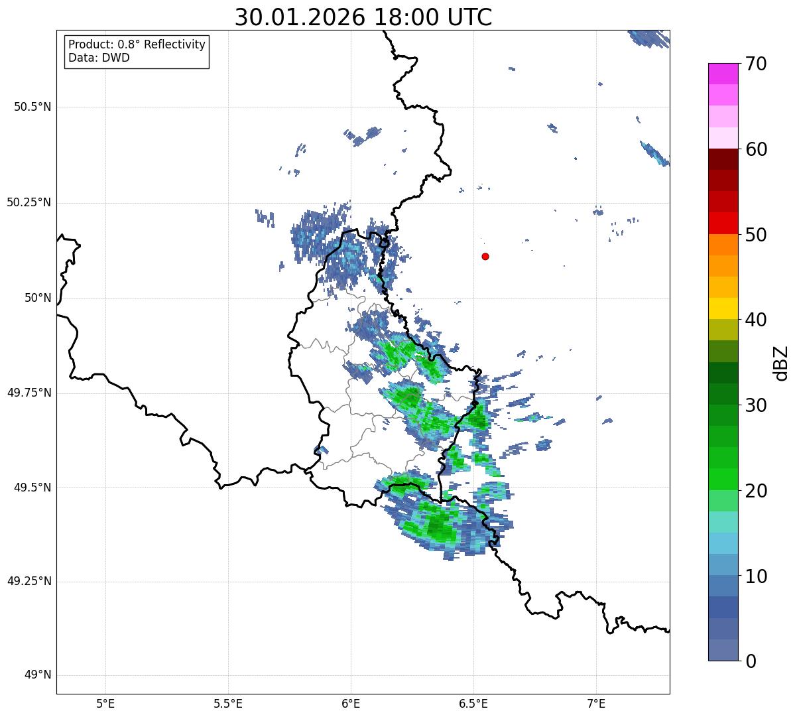
Task: Click the 49.25°N latitude axis label
Action: coord(29,582)
